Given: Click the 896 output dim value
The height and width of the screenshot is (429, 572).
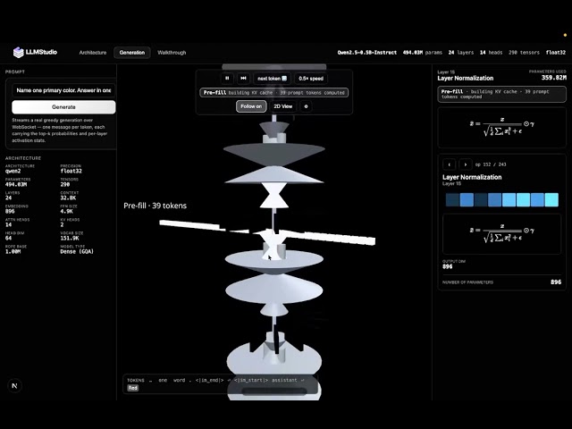Looking at the screenshot, I should (x=448, y=266).
